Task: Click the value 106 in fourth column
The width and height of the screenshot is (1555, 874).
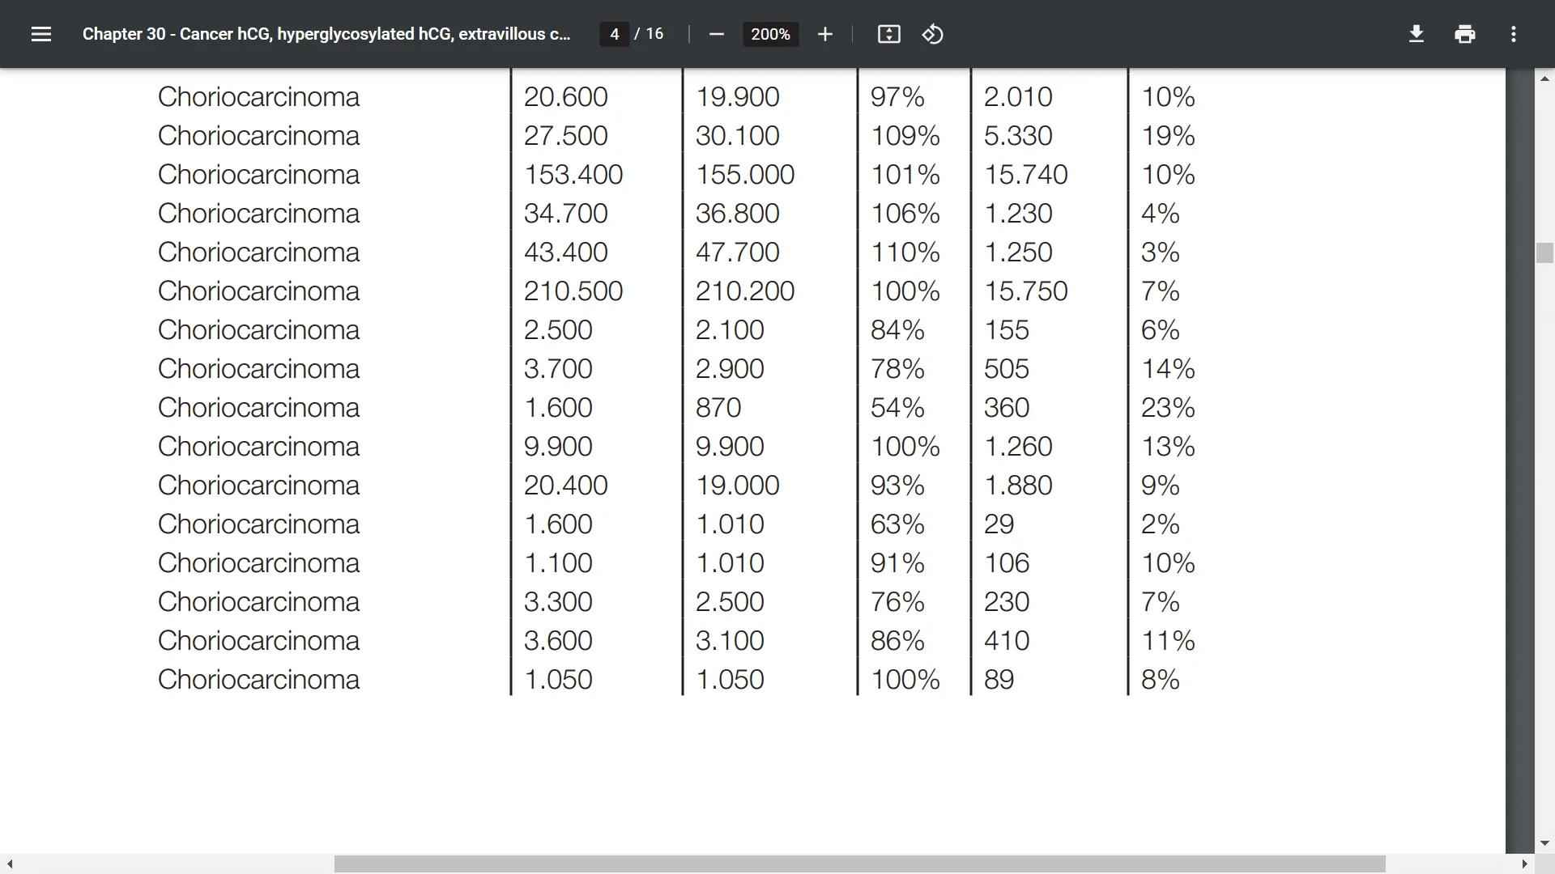Action: point(1007,562)
